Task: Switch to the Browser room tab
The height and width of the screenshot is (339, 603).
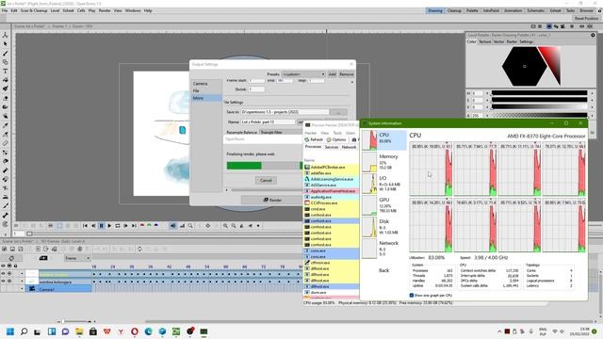Action: (x=586, y=10)
